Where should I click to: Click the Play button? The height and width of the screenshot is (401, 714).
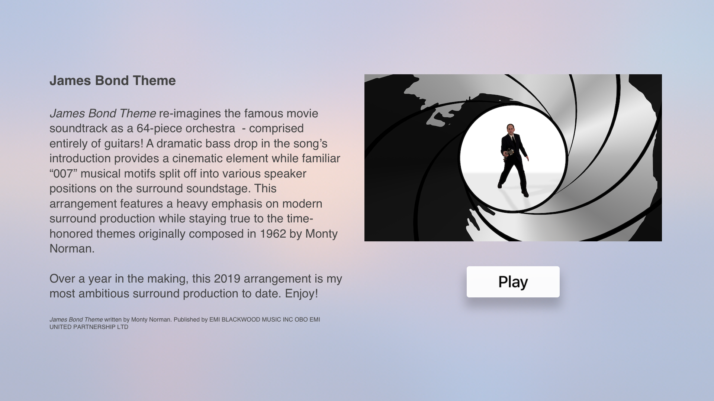[x=513, y=282]
